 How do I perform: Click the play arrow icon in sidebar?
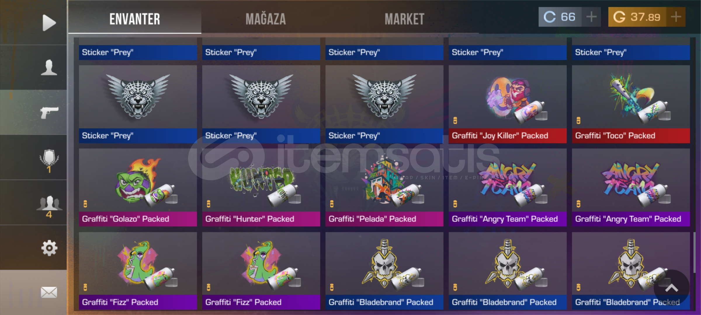point(49,23)
